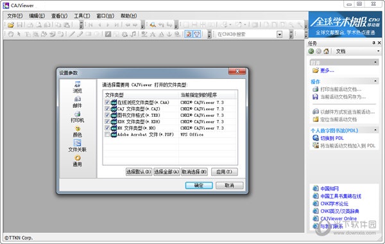Open the 帮助(H) menu

point(128,16)
